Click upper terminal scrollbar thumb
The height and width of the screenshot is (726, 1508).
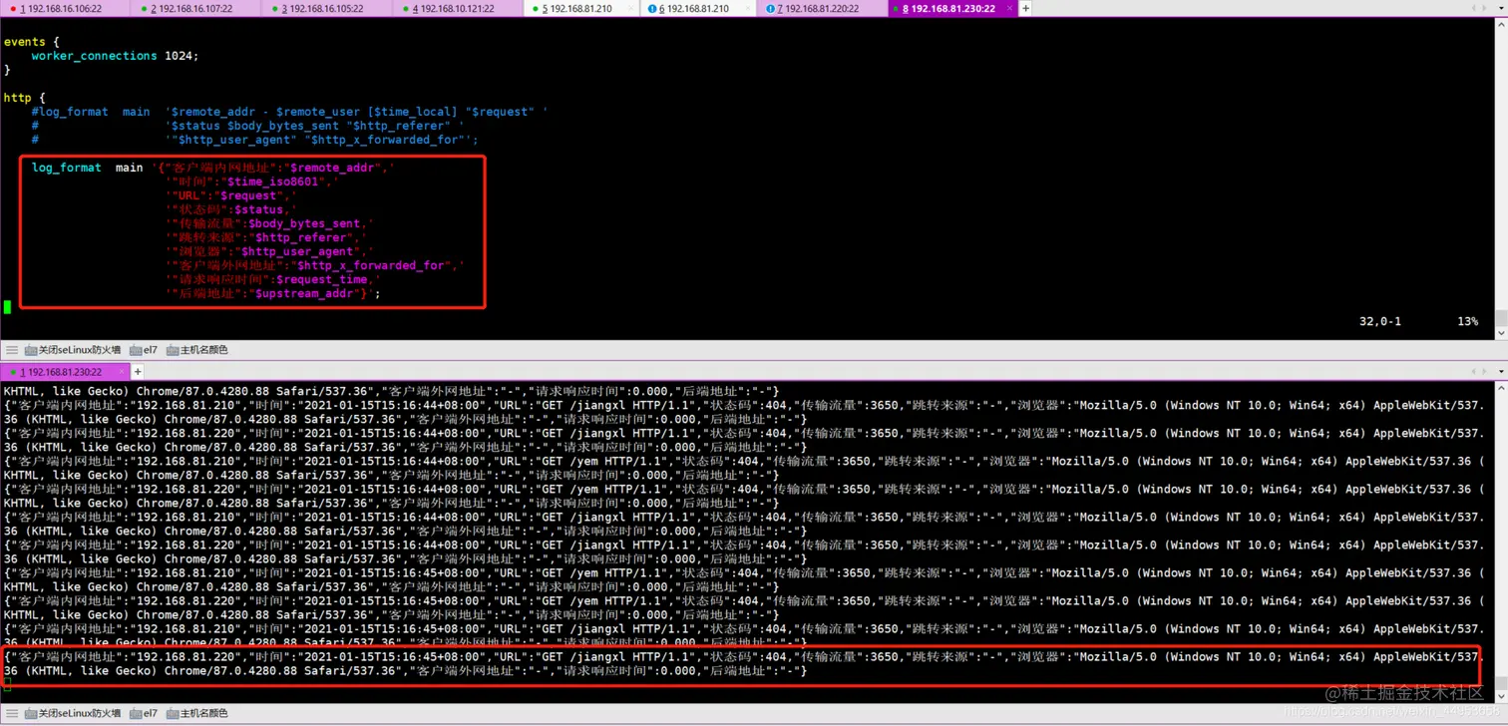[x=1501, y=318]
